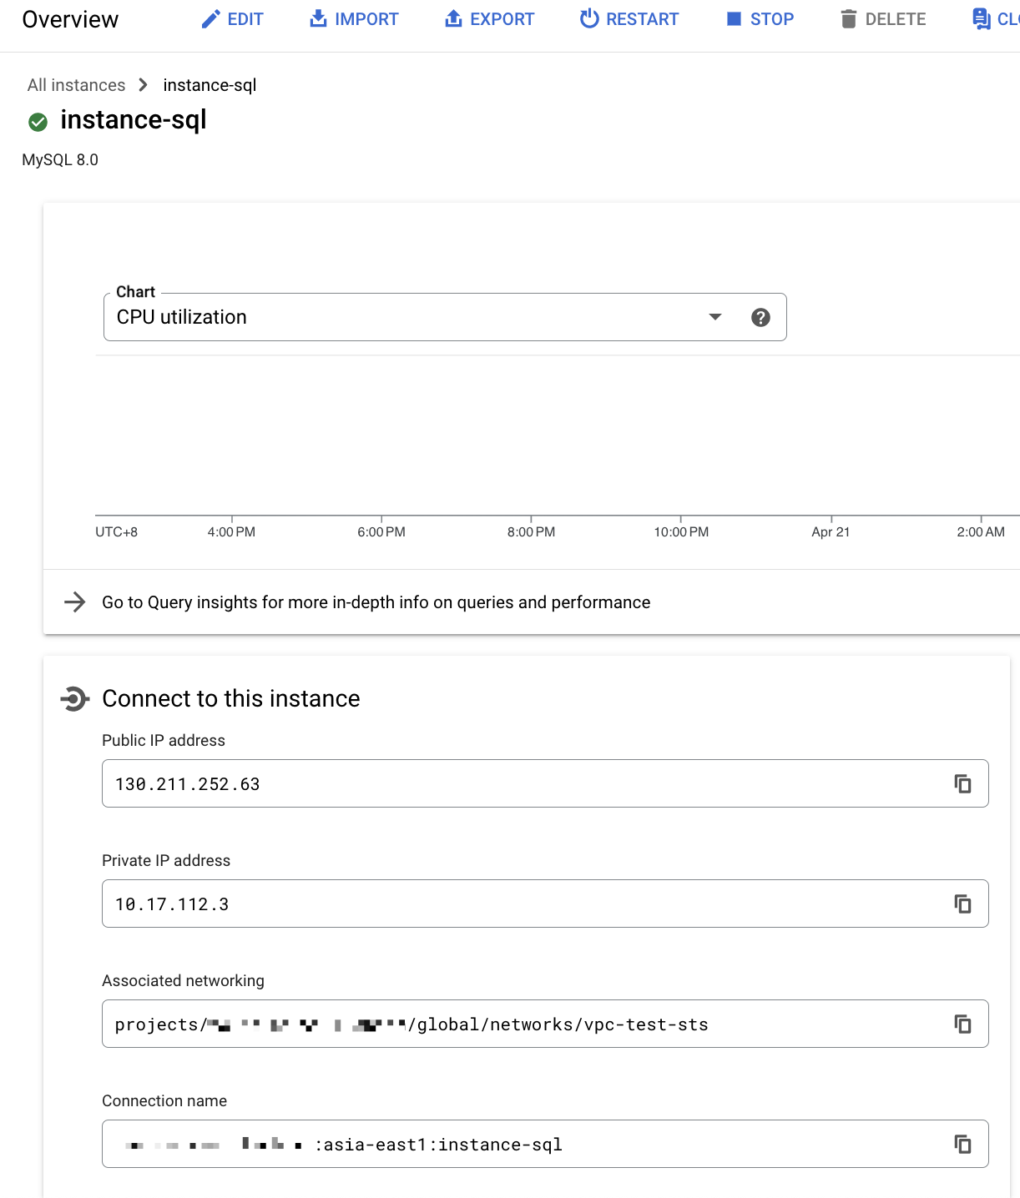Select the instance-sql breadcrumb item
This screenshot has width=1020, height=1198.
tap(210, 85)
